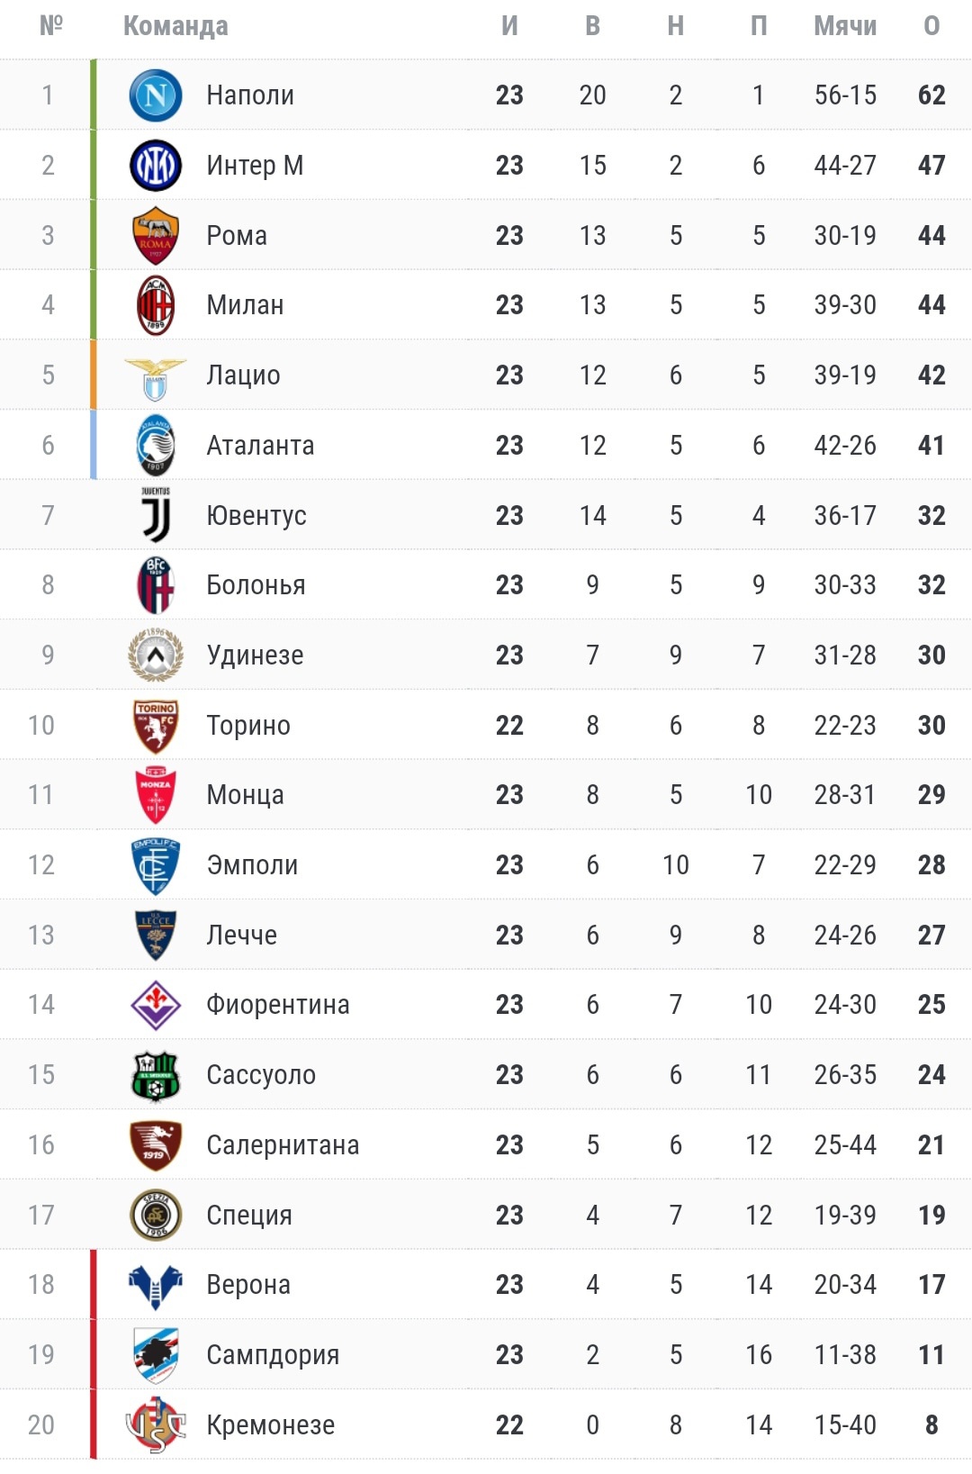Click the Lazio eagle emblem

click(x=156, y=376)
